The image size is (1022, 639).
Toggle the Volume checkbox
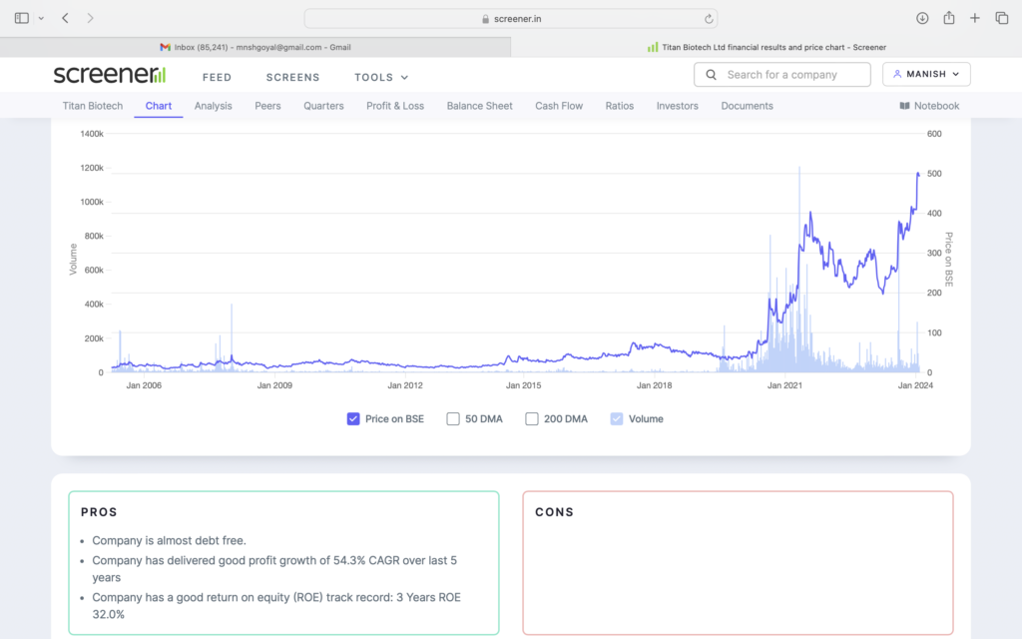click(617, 418)
